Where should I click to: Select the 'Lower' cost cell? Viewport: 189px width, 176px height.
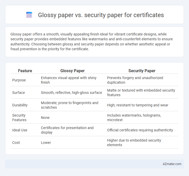point(73,143)
